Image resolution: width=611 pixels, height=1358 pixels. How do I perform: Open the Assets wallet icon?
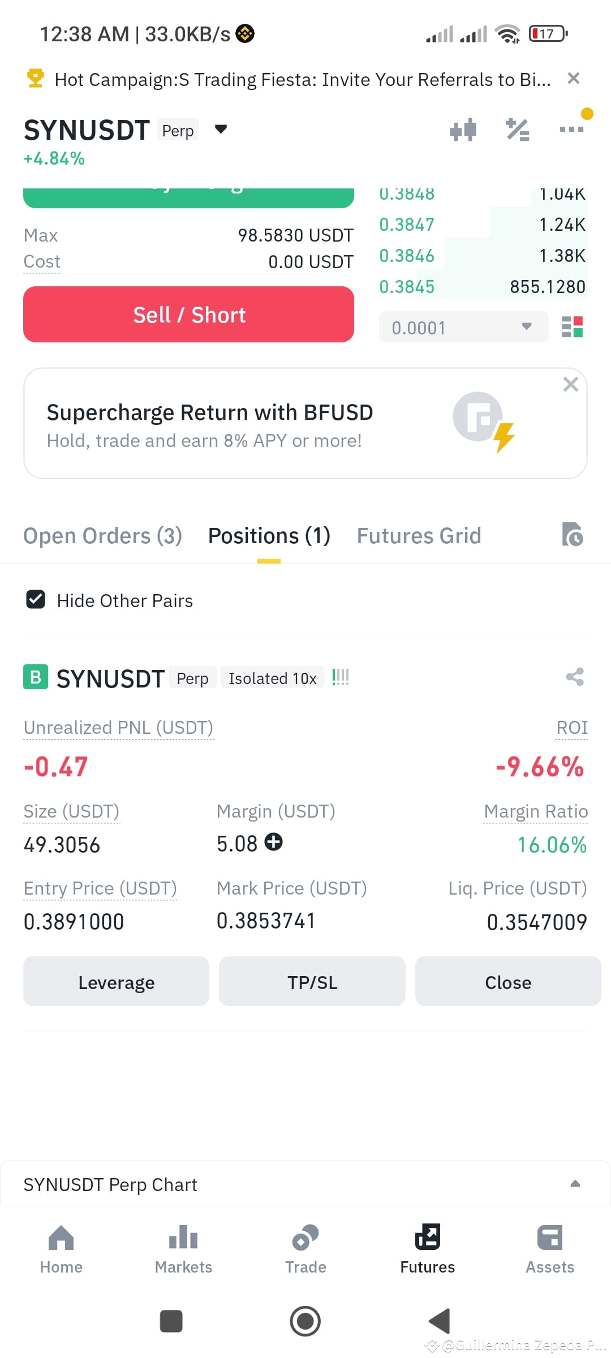[550, 1237]
